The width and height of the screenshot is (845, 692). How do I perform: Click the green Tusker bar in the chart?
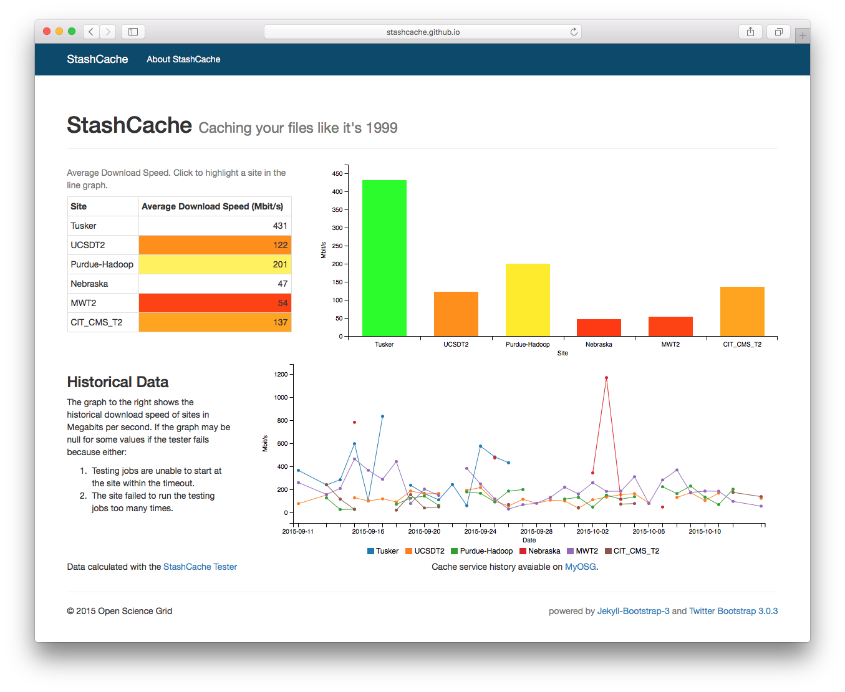click(x=384, y=258)
